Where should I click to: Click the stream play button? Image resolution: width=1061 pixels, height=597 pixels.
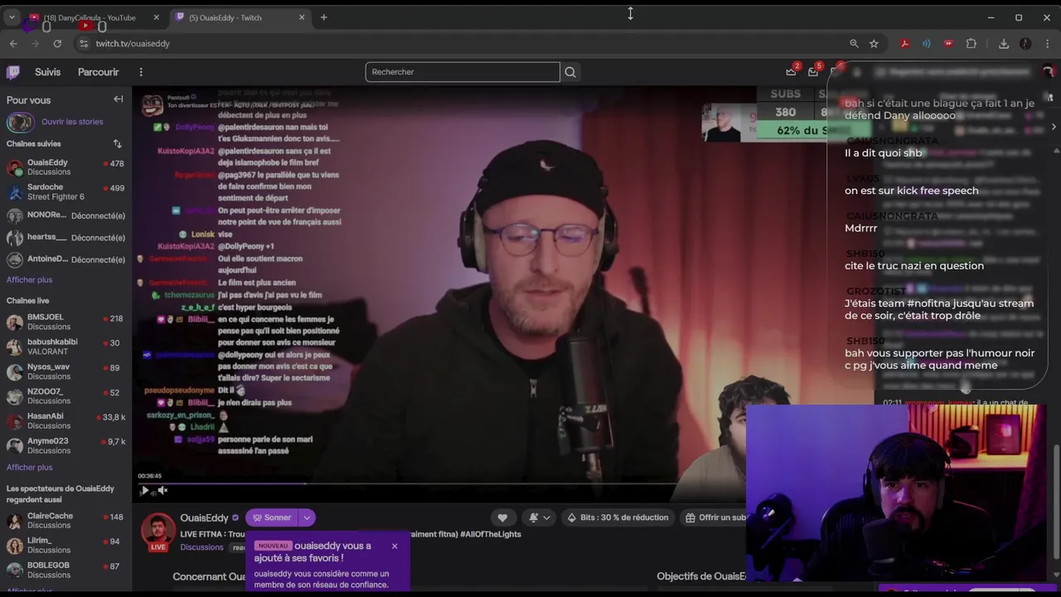tap(144, 491)
